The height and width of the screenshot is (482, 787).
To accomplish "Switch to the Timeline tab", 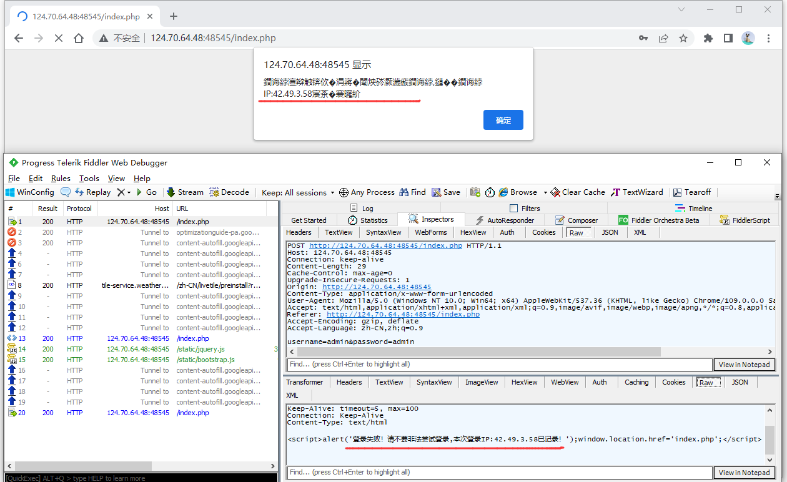I will click(693, 208).
